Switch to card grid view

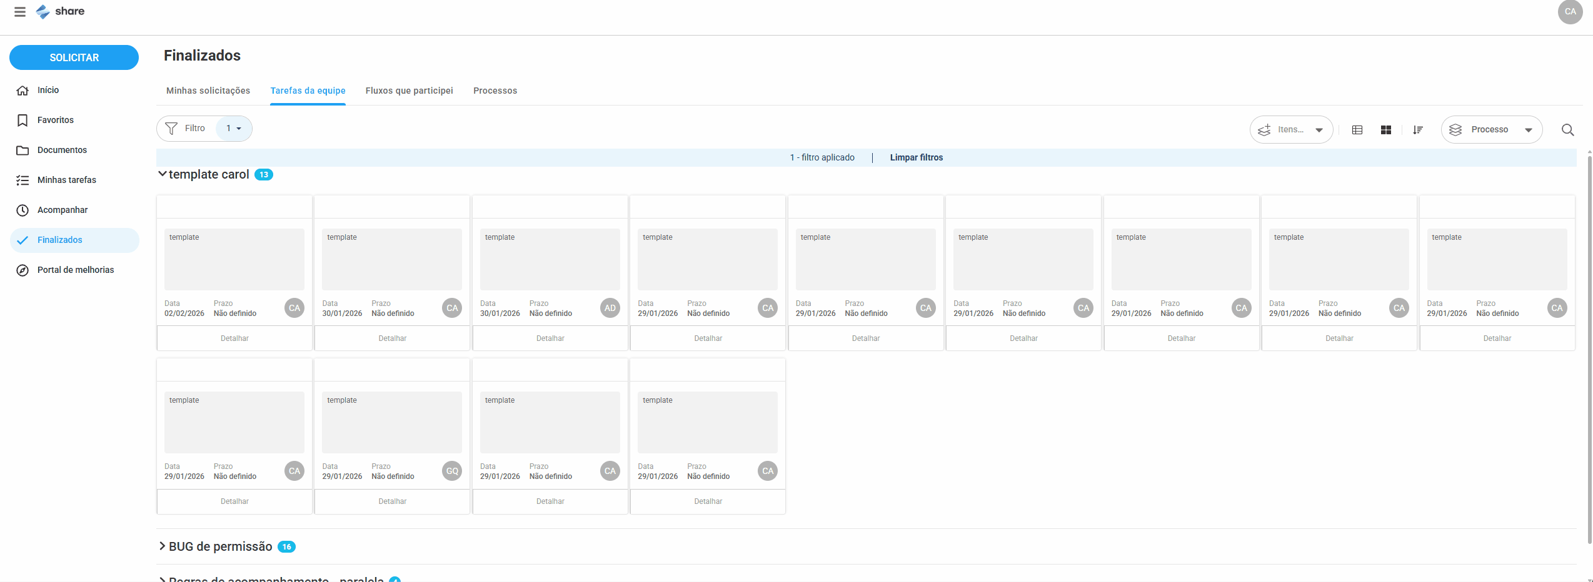[x=1386, y=130]
